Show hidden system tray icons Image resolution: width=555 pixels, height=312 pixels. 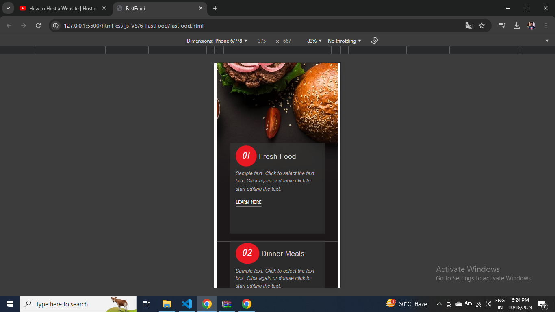439,304
